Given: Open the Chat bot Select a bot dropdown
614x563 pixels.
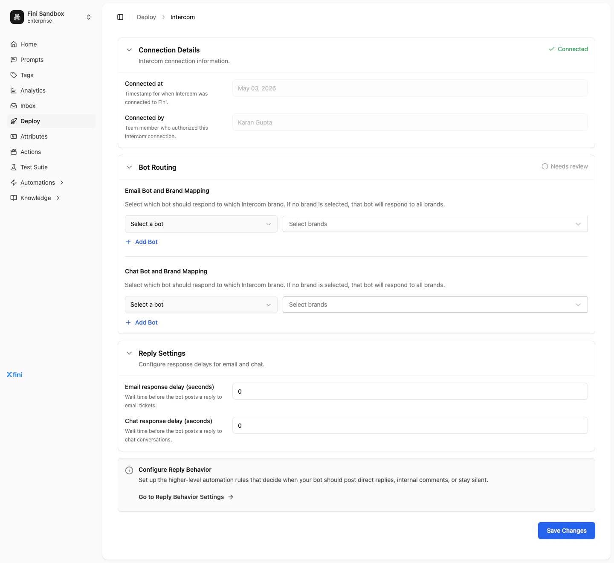Looking at the screenshot, I should coord(201,305).
